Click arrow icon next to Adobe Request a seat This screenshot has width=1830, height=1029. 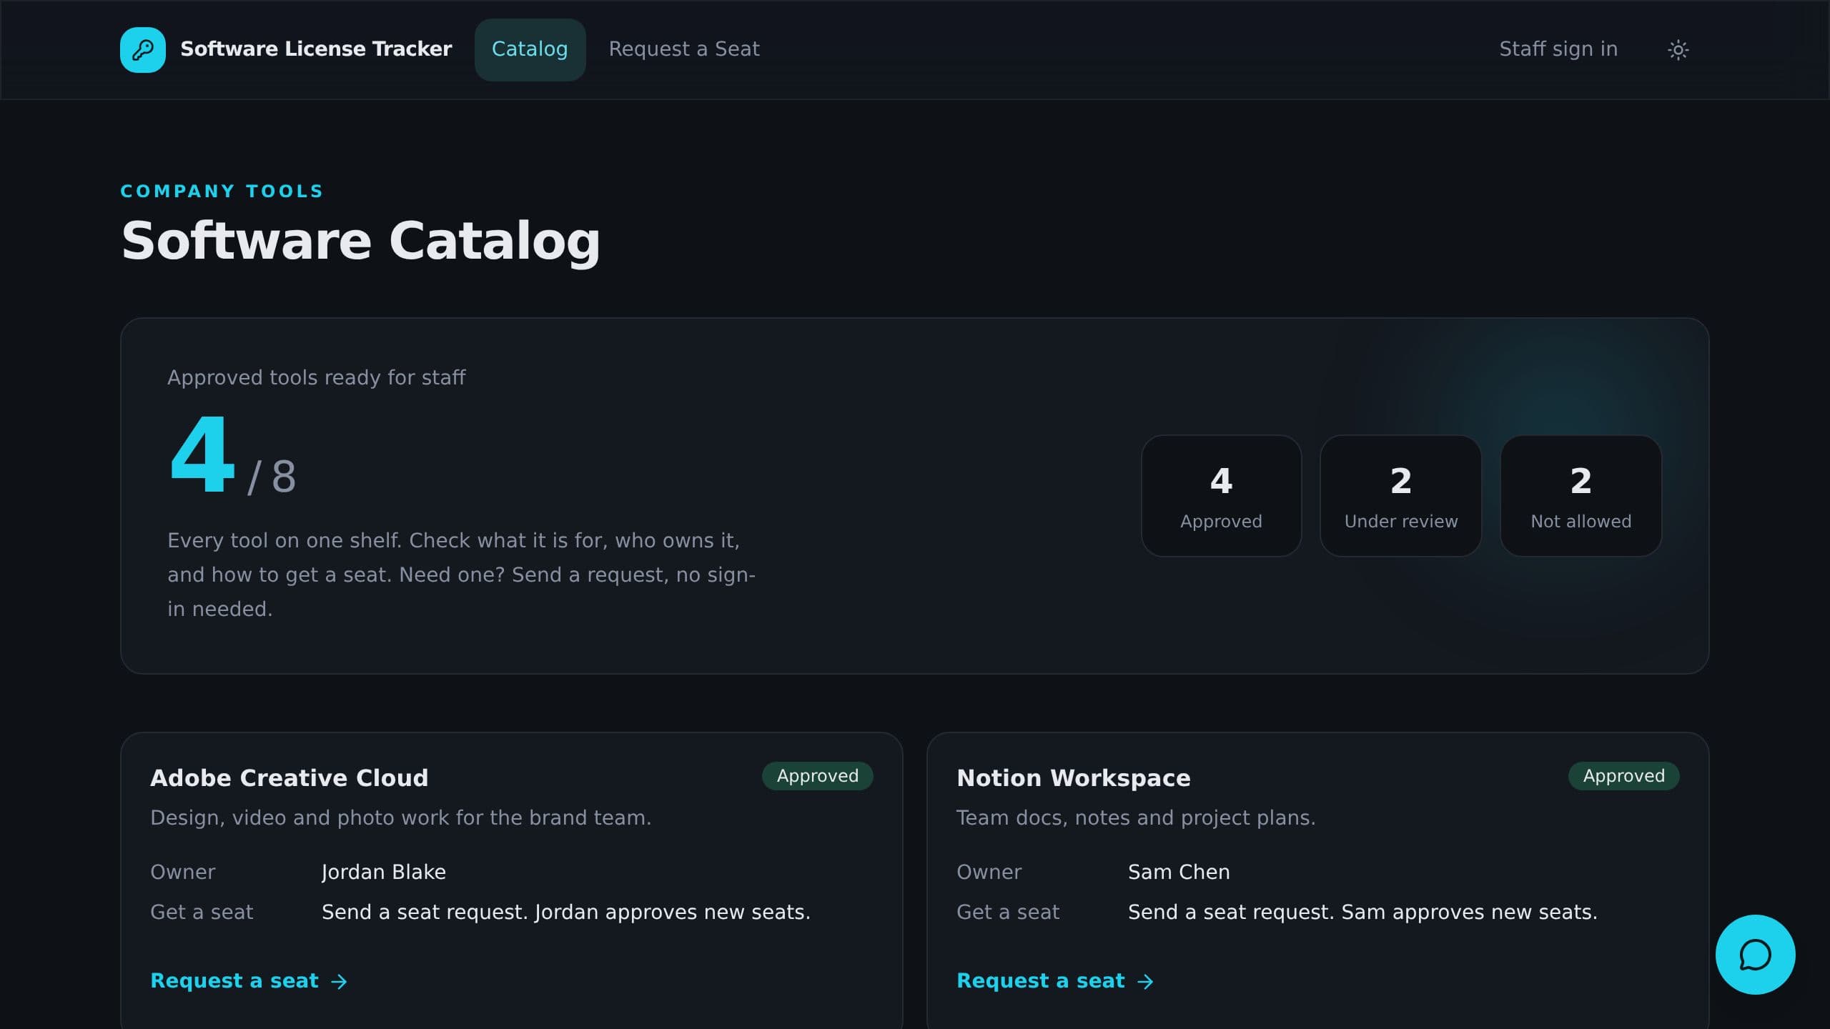(340, 982)
